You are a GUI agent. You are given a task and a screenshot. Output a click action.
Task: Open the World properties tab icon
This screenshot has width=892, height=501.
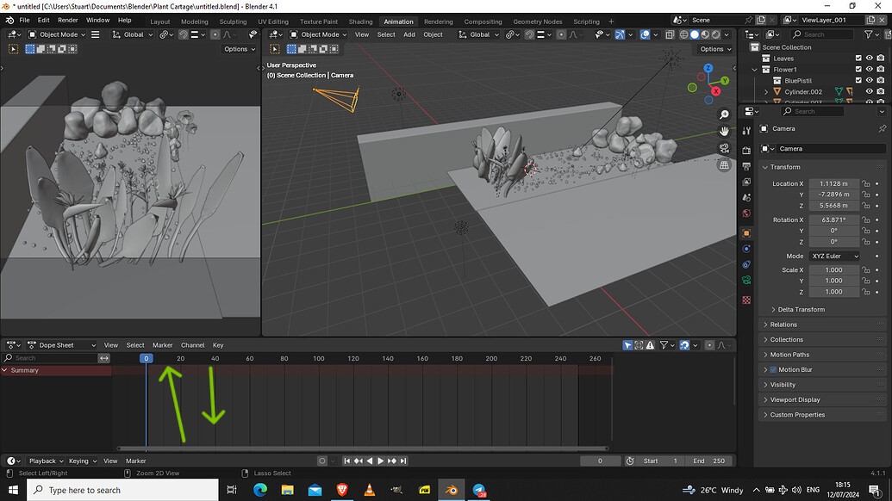(746, 213)
